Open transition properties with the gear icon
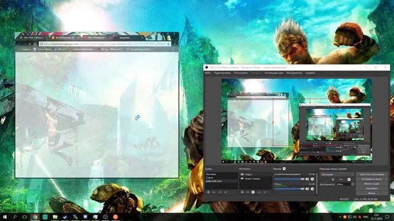Image resolution: width=394 pixels, height=221 pixels. (349, 179)
